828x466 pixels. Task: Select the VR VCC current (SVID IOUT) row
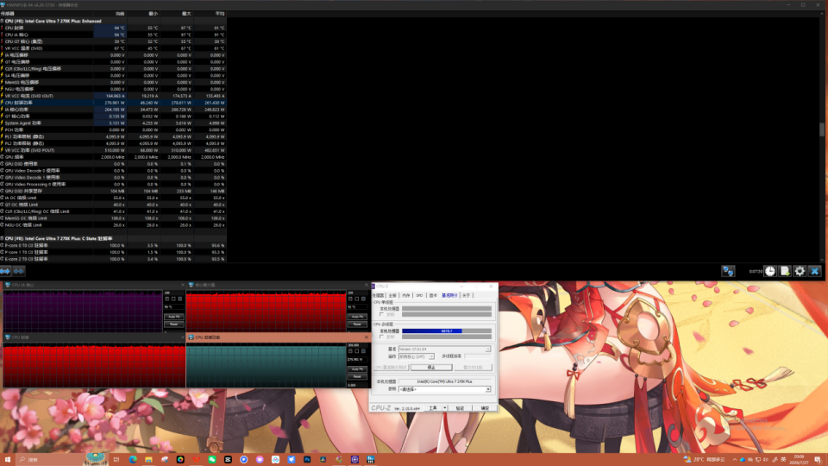pyautogui.click(x=114, y=96)
